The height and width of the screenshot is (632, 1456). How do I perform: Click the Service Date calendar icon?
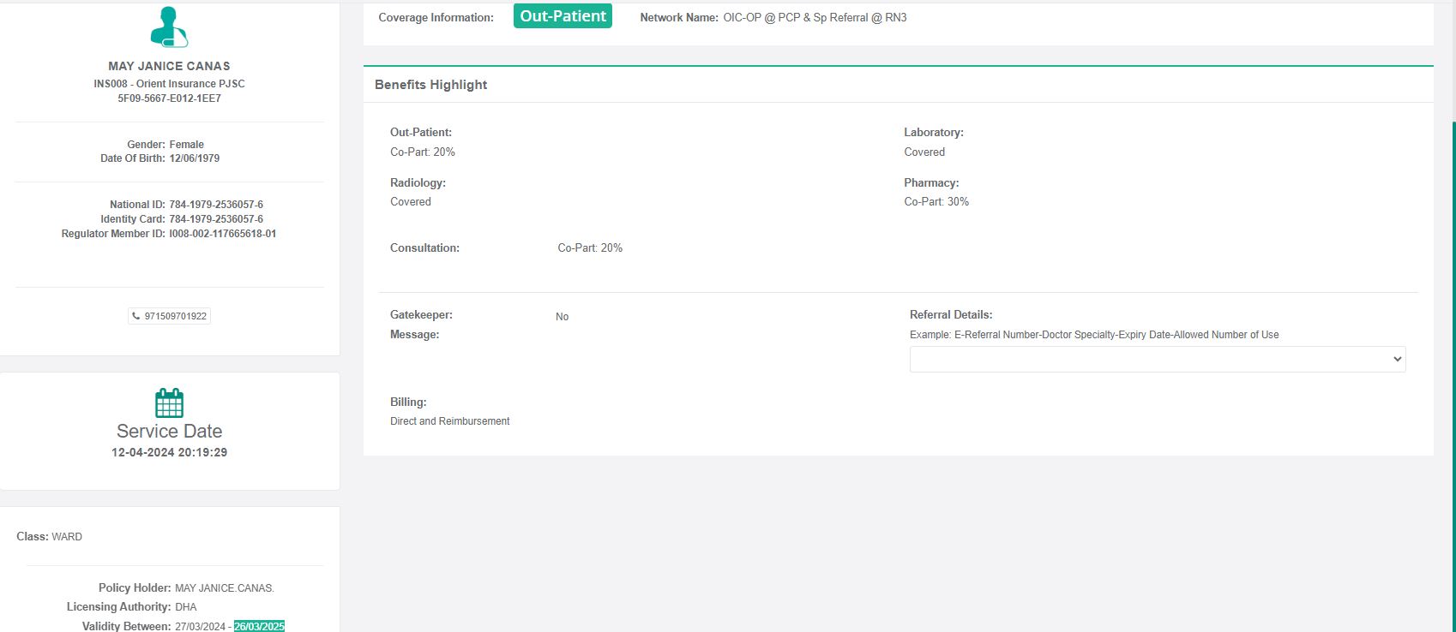(169, 402)
